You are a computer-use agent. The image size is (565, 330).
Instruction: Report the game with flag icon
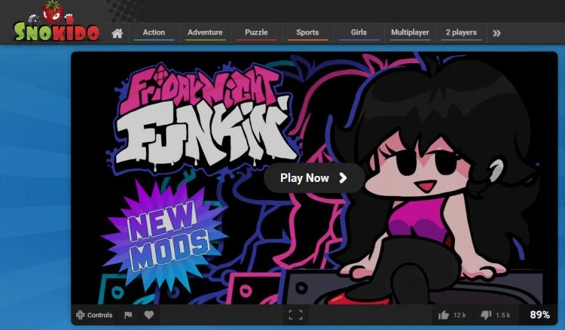[x=128, y=315]
